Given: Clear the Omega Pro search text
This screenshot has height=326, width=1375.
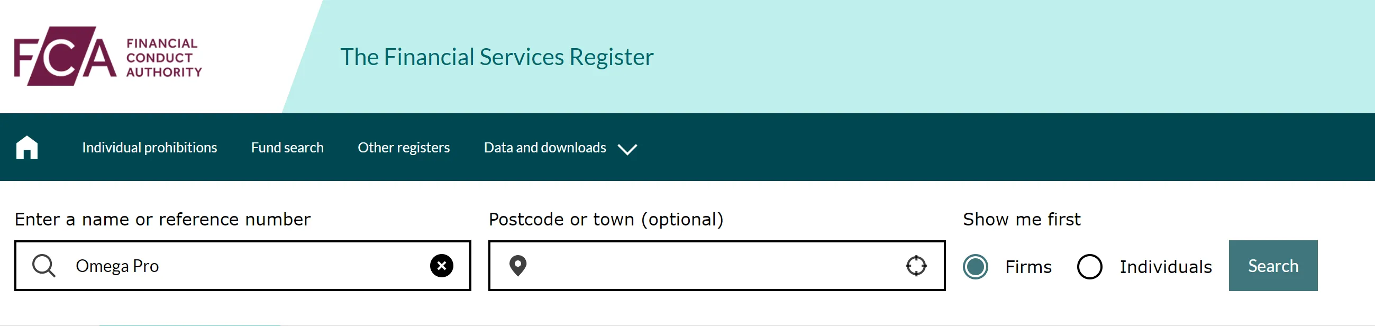Looking at the screenshot, I should click(x=441, y=266).
